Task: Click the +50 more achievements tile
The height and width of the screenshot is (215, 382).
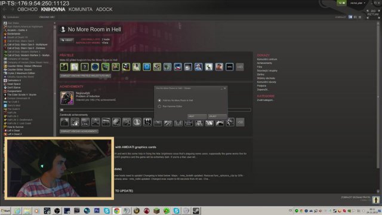Action: tap(240, 122)
